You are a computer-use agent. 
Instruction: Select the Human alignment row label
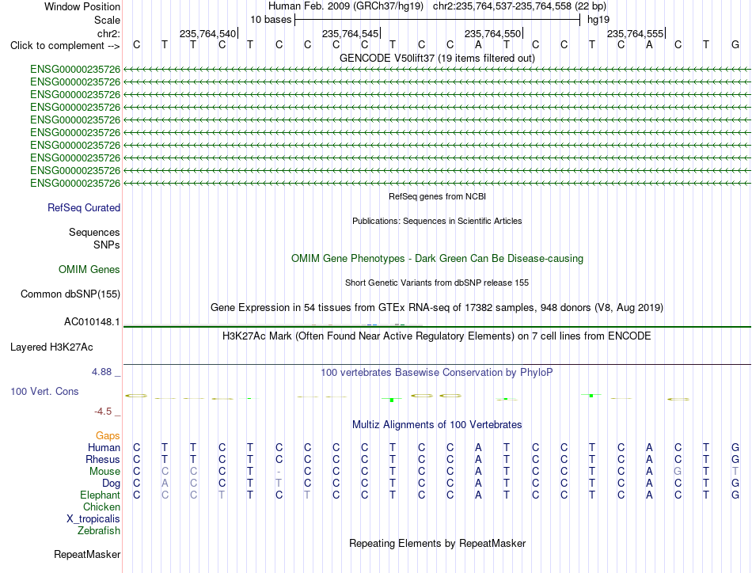pos(104,447)
